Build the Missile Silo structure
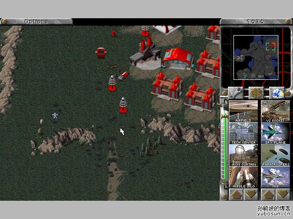293x219 pixels. tap(244, 177)
